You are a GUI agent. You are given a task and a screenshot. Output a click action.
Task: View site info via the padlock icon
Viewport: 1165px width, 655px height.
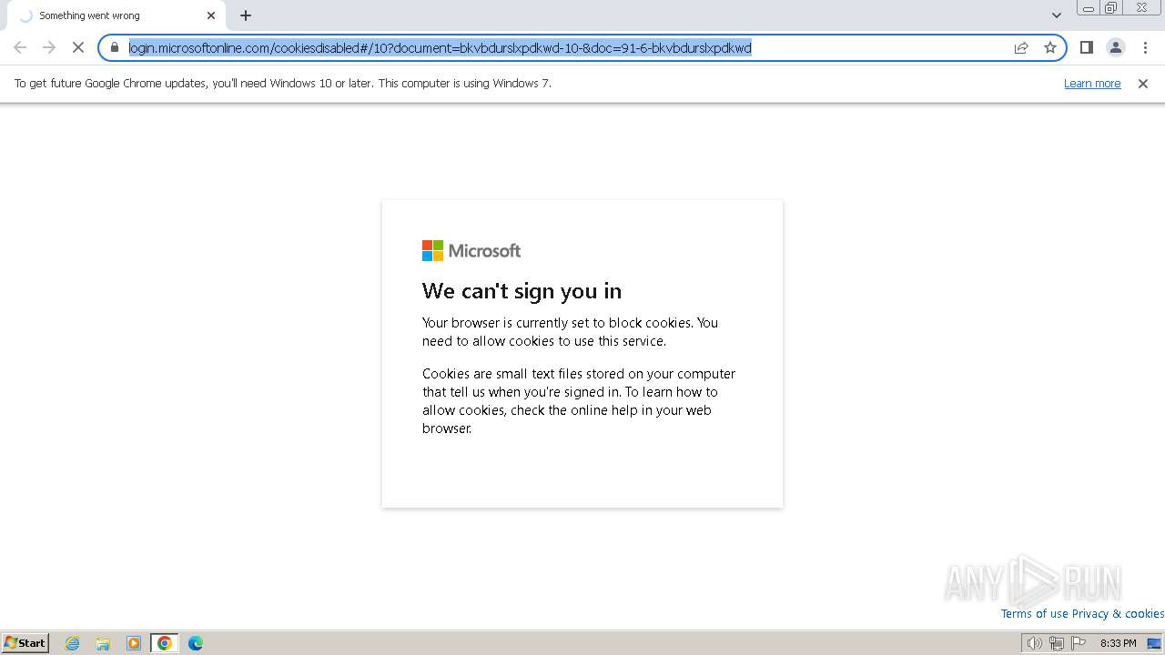(115, 47)
